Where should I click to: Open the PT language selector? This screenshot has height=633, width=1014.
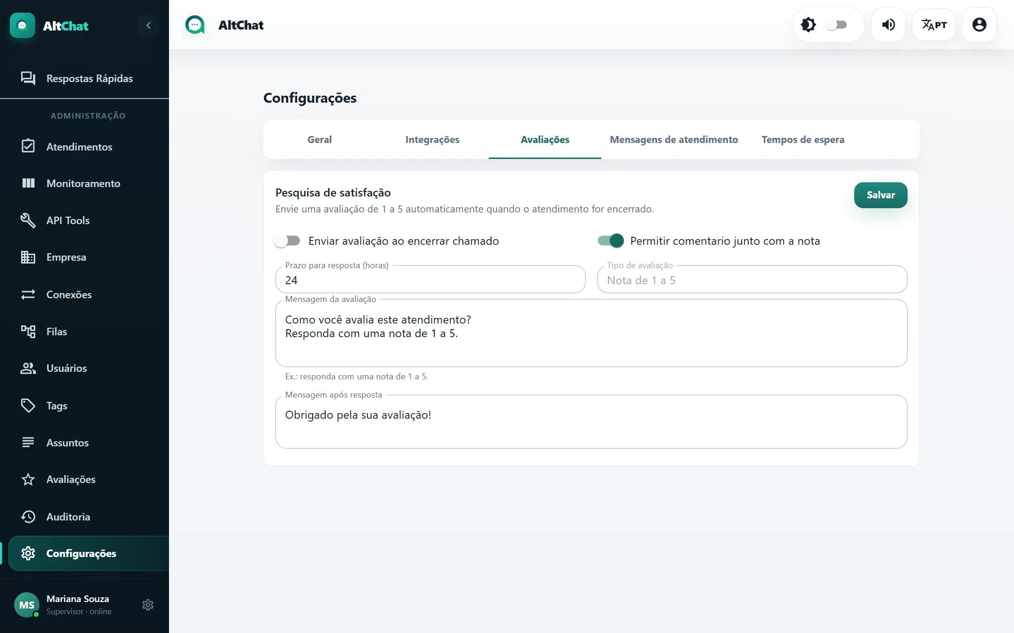[934, 25]
